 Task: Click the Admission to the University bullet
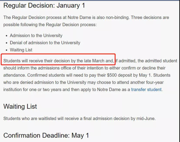point(36,35)
